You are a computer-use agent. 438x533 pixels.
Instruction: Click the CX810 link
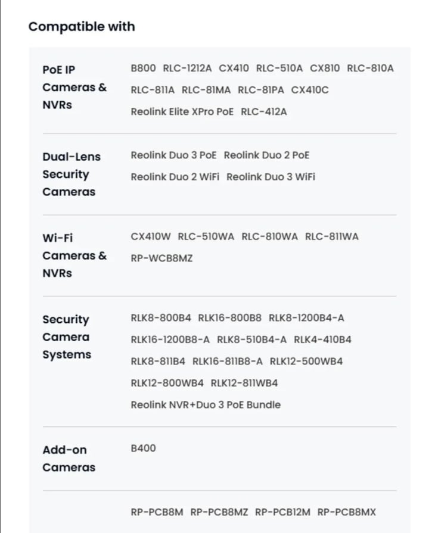[x=325, y=68]
